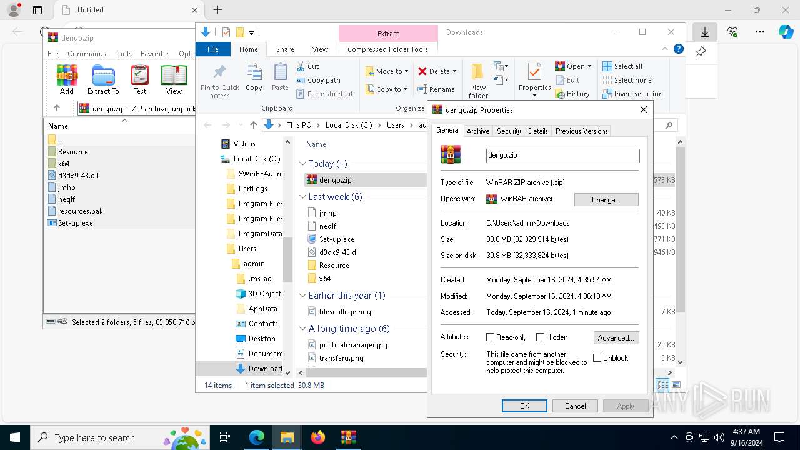Click Copy path in the ribbon
800x450 pixels.
tap(318, 80)
